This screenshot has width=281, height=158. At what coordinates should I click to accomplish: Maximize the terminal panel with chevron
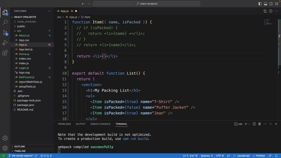pyautogui.click(x=270, y=124)
